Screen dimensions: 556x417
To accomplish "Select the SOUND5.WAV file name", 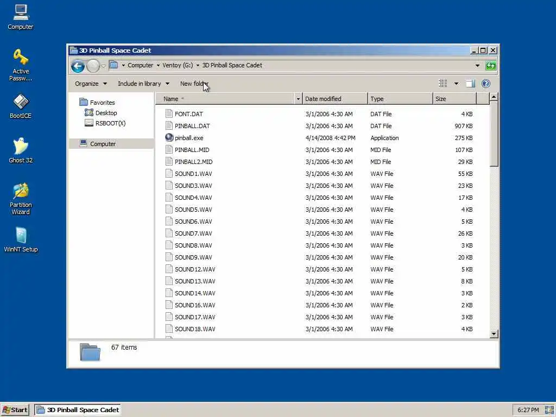I will coord(193,210).
